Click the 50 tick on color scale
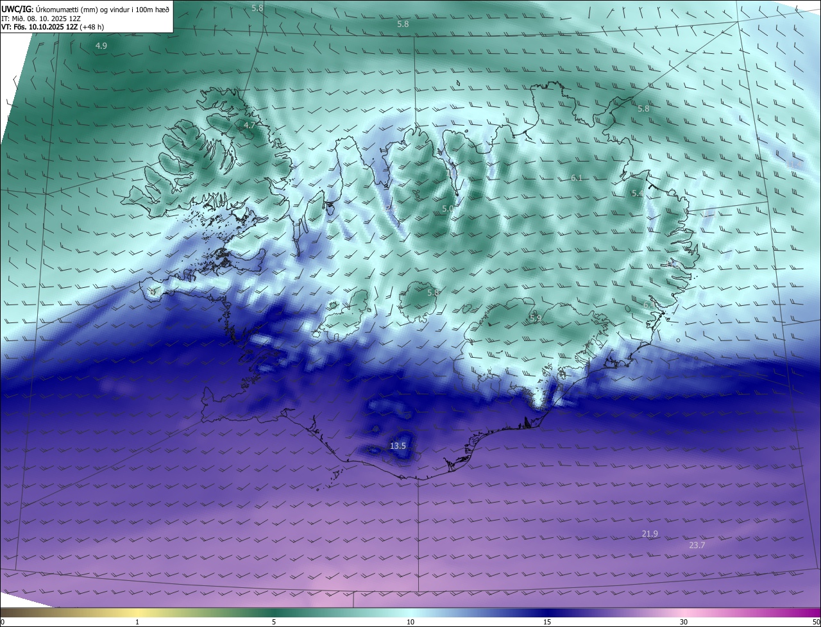The image size is (821, 627). (816, 622)
